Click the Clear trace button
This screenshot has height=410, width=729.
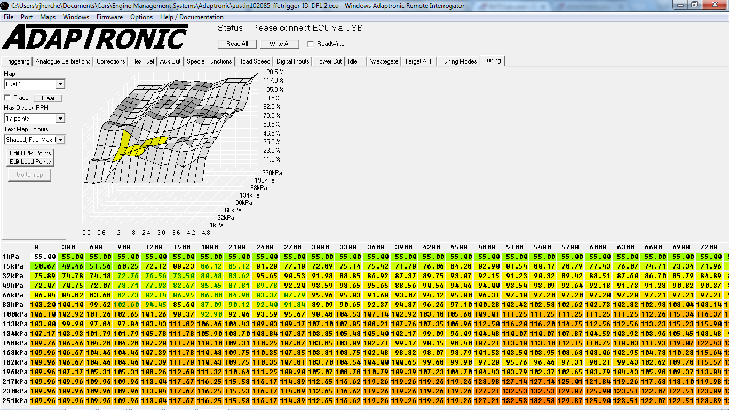click(48, 98)
